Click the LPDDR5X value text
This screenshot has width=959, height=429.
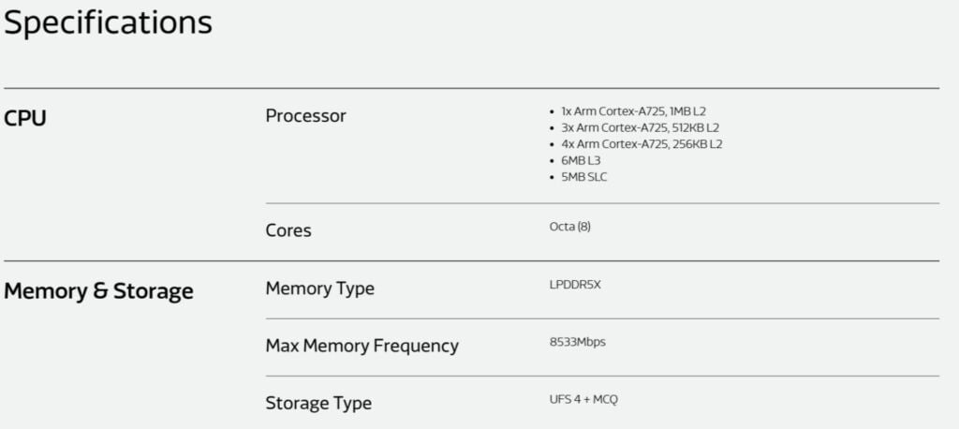click(x=575, y=285)
